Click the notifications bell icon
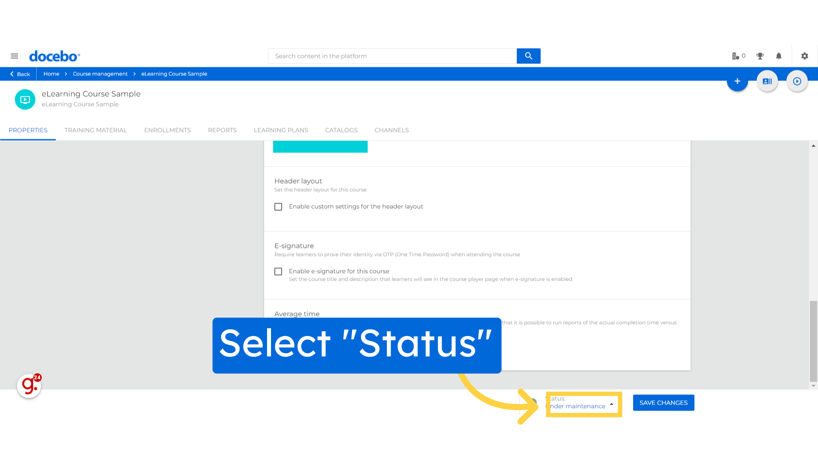Image resolution: width=818 pixels, height=460 pixels. (x=779, y=56)
